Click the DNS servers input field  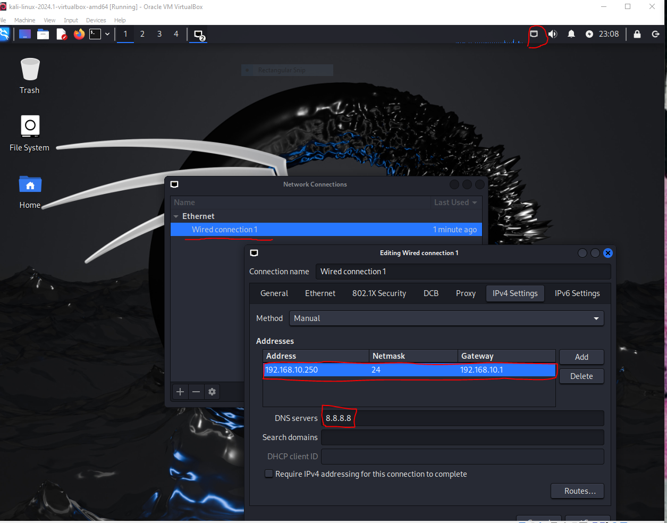coord(462,418)
